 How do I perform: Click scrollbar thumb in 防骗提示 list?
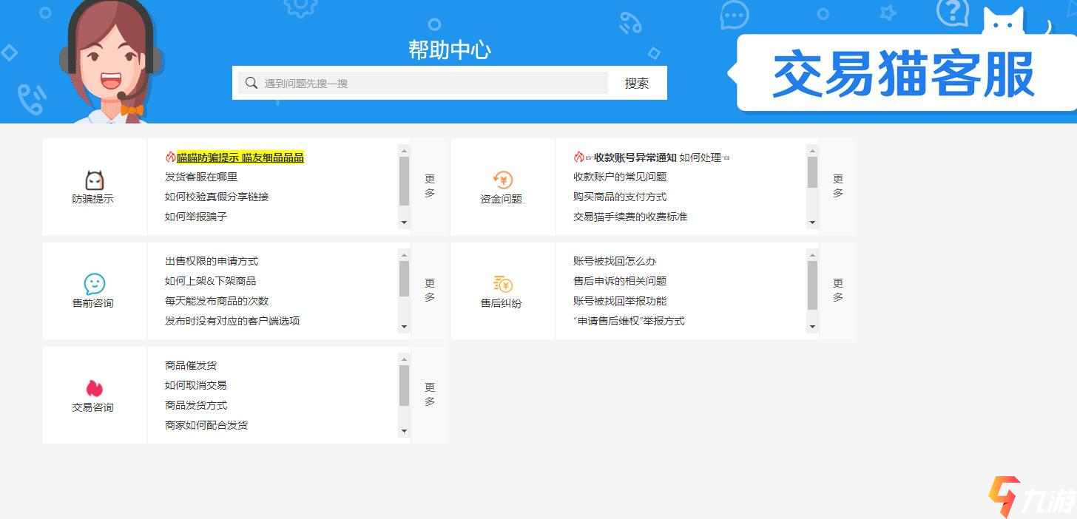(x=404, y=181)
